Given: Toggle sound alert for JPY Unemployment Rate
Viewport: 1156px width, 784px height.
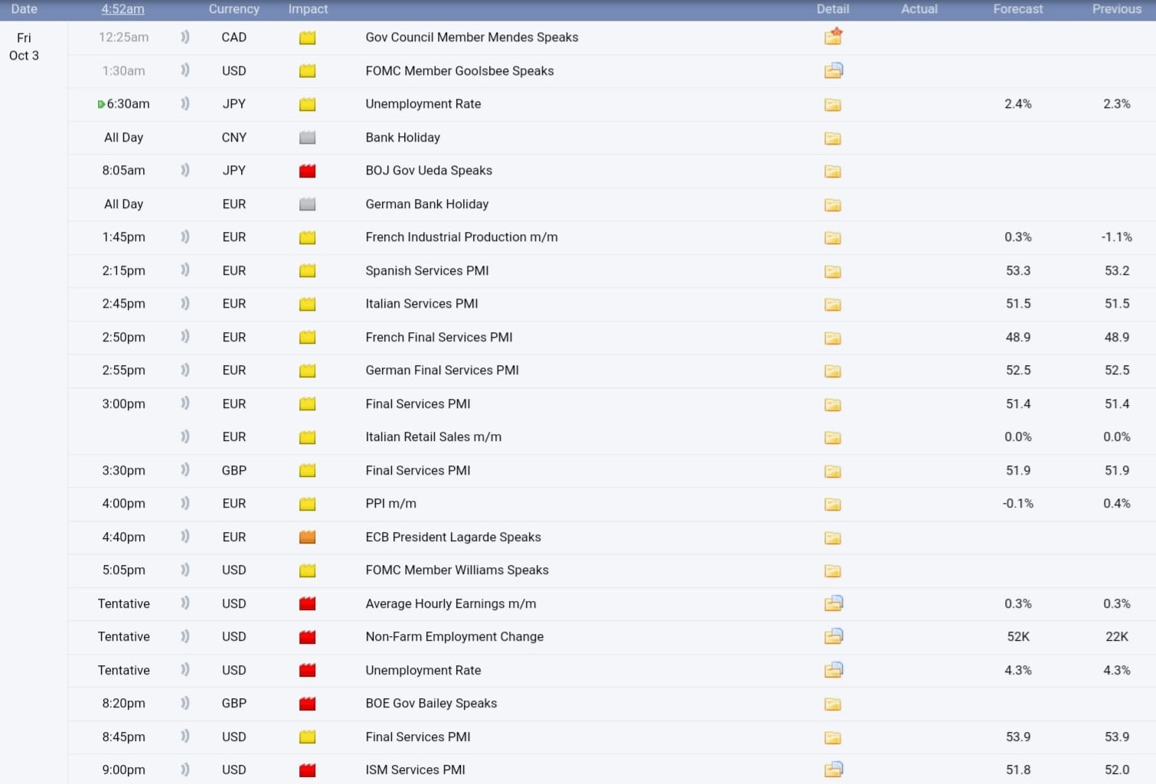Looking at the screenshot, I should [x=185, y=103].
